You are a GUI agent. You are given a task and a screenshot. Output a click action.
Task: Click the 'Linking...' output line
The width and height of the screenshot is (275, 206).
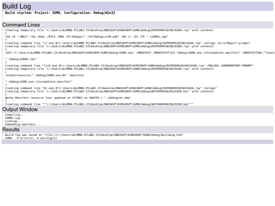pos(13,121)
